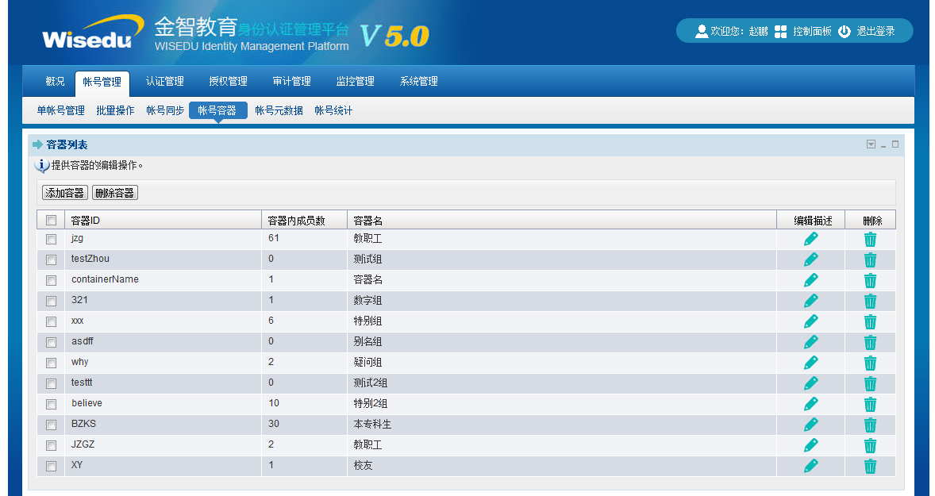
Task: Check the checkbox for containerName row
Action: pos(51,280)
